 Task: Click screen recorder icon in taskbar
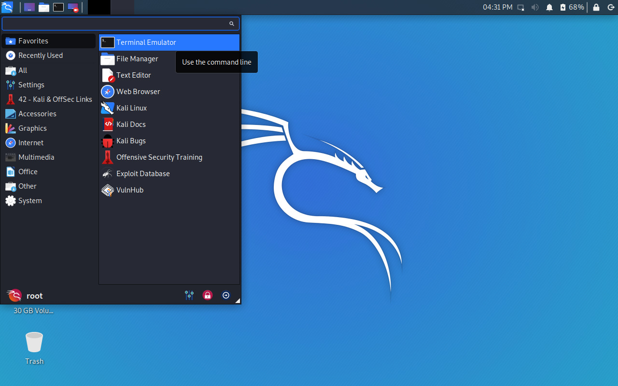click(72, 7)
